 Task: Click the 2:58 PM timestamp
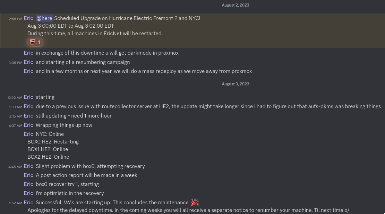point(15,19)
